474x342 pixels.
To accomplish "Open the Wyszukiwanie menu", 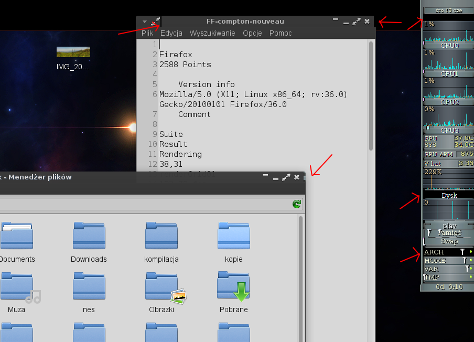I will (x=212, y=33).
